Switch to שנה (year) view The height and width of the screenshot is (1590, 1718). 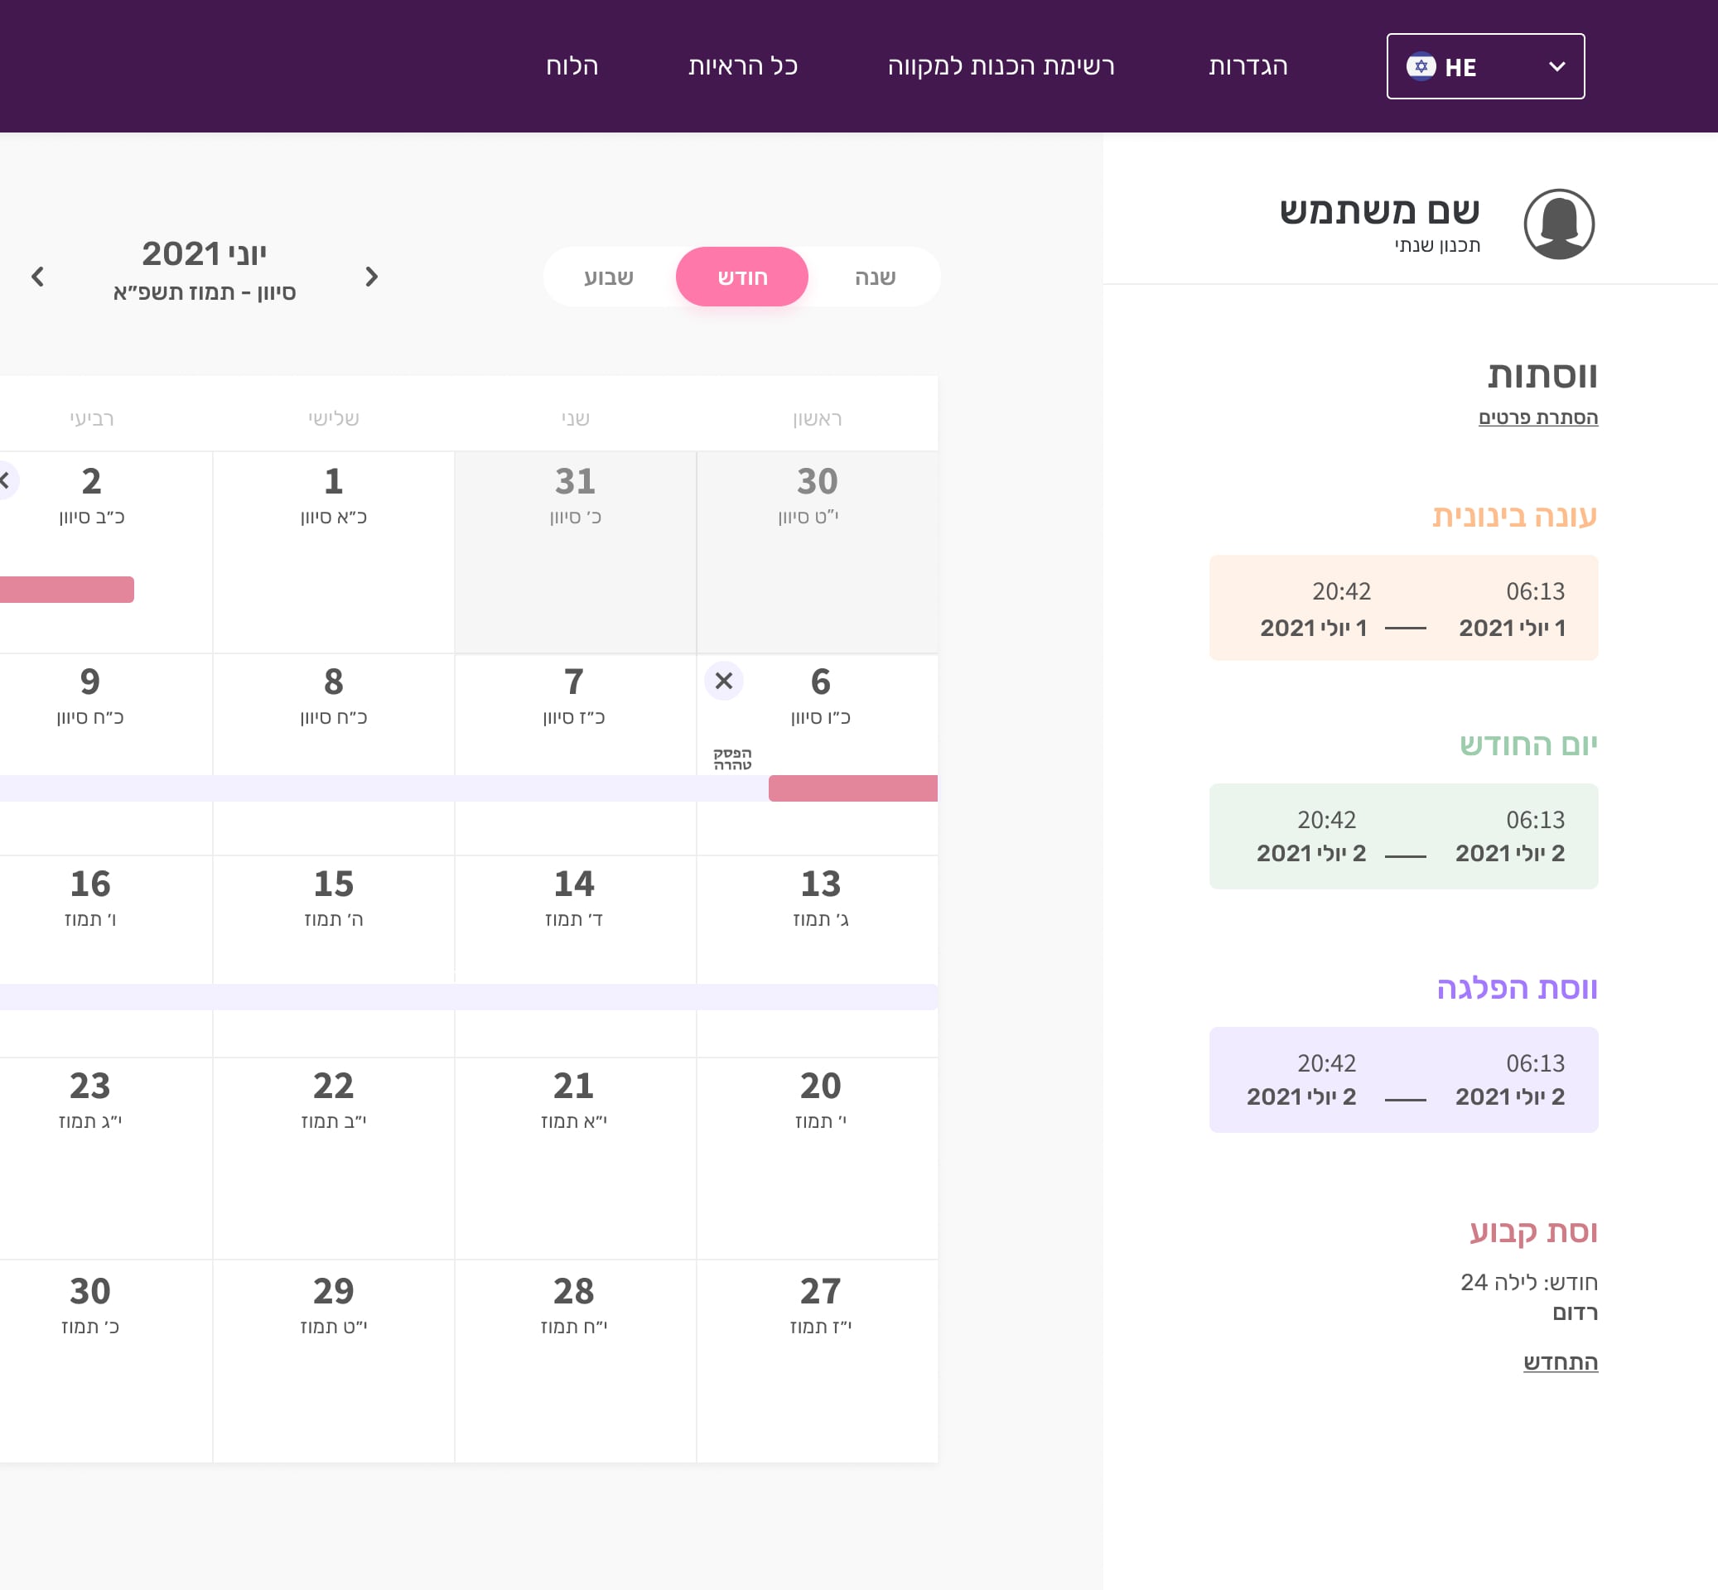point(875,277)
